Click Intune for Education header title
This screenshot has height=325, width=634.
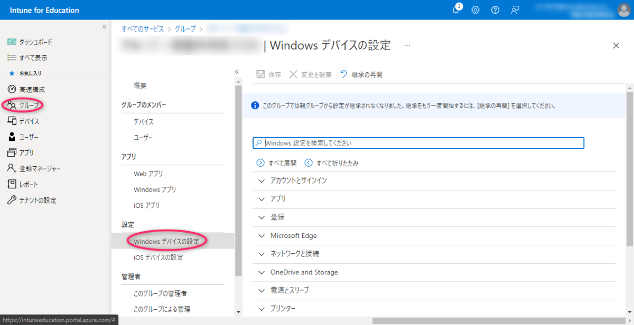point(44,10)
